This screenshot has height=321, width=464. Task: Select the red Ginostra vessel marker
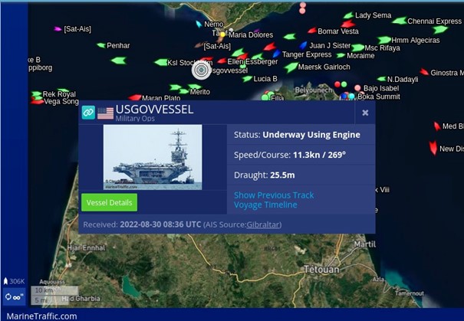tap(424, 72)
